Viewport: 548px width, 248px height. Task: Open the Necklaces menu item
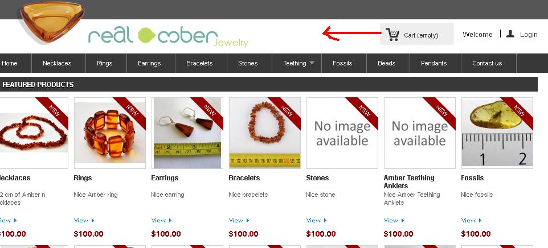point(57,63)
